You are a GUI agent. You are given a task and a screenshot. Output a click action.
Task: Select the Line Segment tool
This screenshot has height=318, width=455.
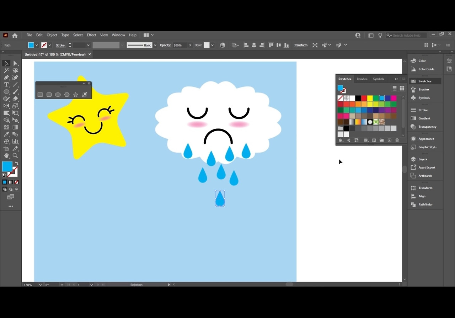pos(15,85)
